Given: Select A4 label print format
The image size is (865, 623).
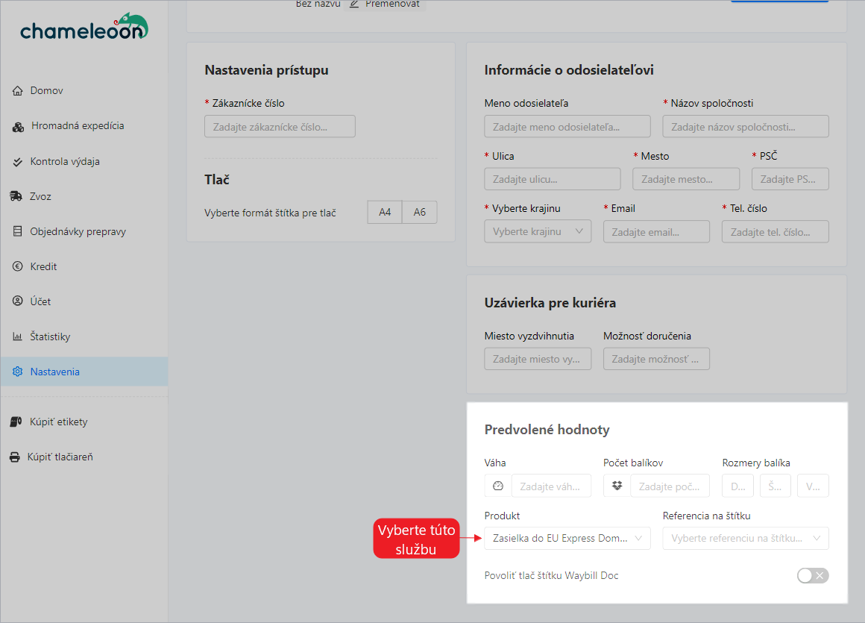Looking at the screenshot, I should (x=385, y=213).
